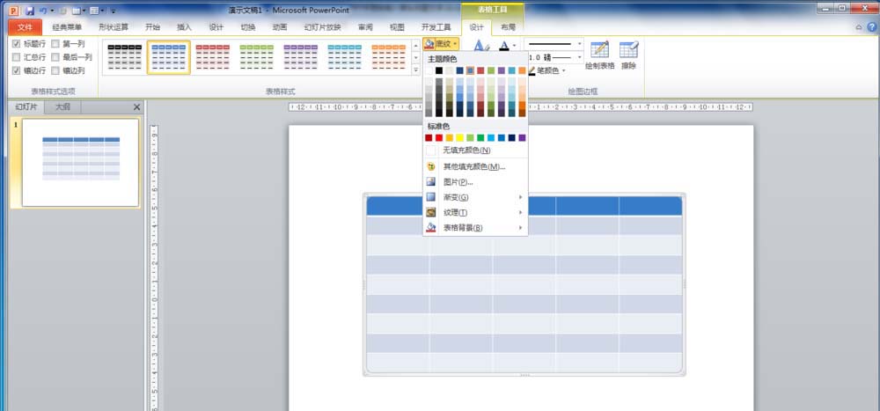Screen dimensions: 880x411
Task: Select slide 1 thumbnail in the pane
Action: coord(80,162)
